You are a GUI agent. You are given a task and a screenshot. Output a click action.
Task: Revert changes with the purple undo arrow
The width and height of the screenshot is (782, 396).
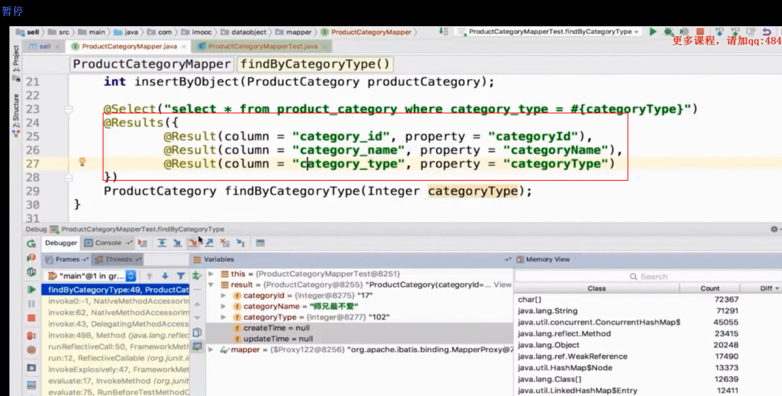766,31
